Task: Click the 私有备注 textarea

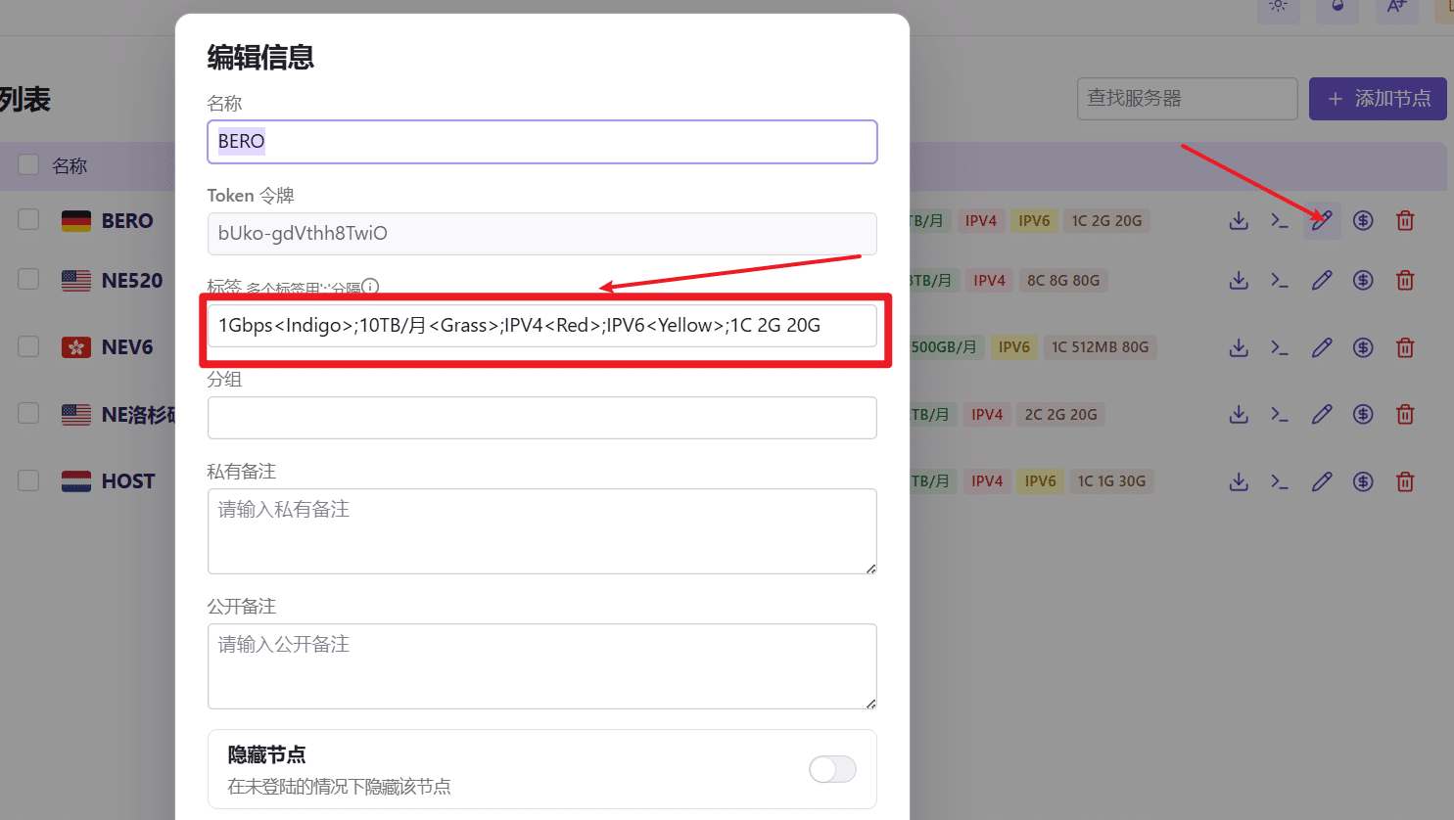Action: (x=541, y=531)
